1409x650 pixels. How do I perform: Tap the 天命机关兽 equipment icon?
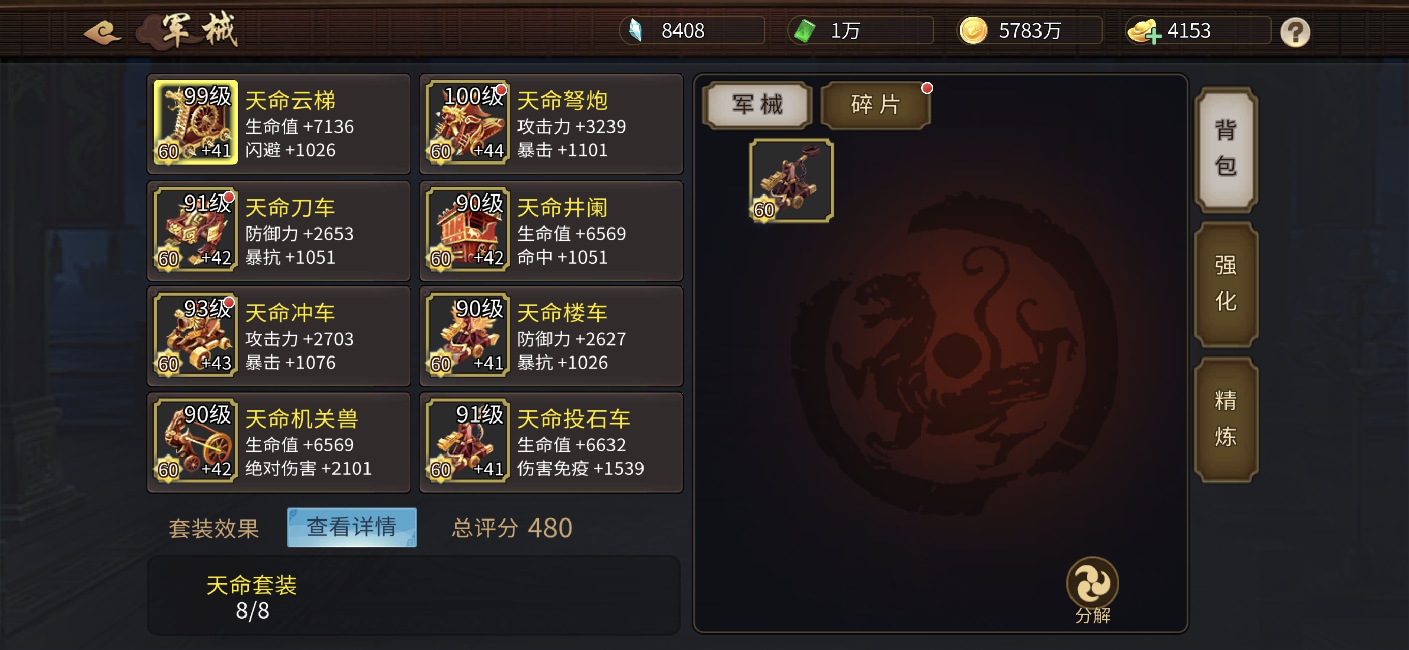click(195, 441)
